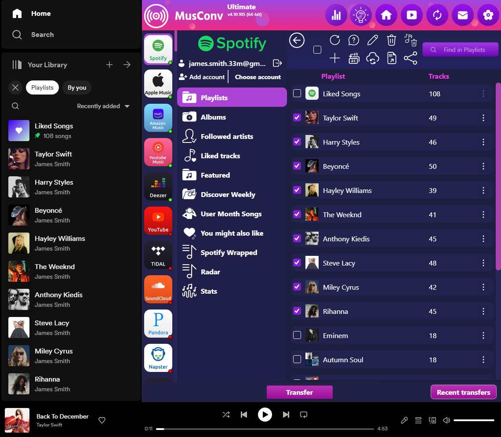
Task: Add new playlist with plus icon in toolbar
Action: click(x=334, y=58)
